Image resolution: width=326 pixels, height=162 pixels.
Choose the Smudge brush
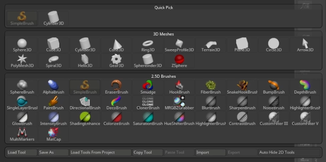tap(148, 87)
